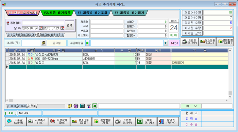Click the 자체폐기 remark cell
The height and width of the screenshot is (132, 238).
[200, 63]
